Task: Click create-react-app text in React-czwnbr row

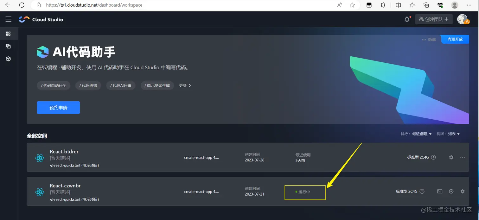Action: pyautogui.click(x=201, y=192)
